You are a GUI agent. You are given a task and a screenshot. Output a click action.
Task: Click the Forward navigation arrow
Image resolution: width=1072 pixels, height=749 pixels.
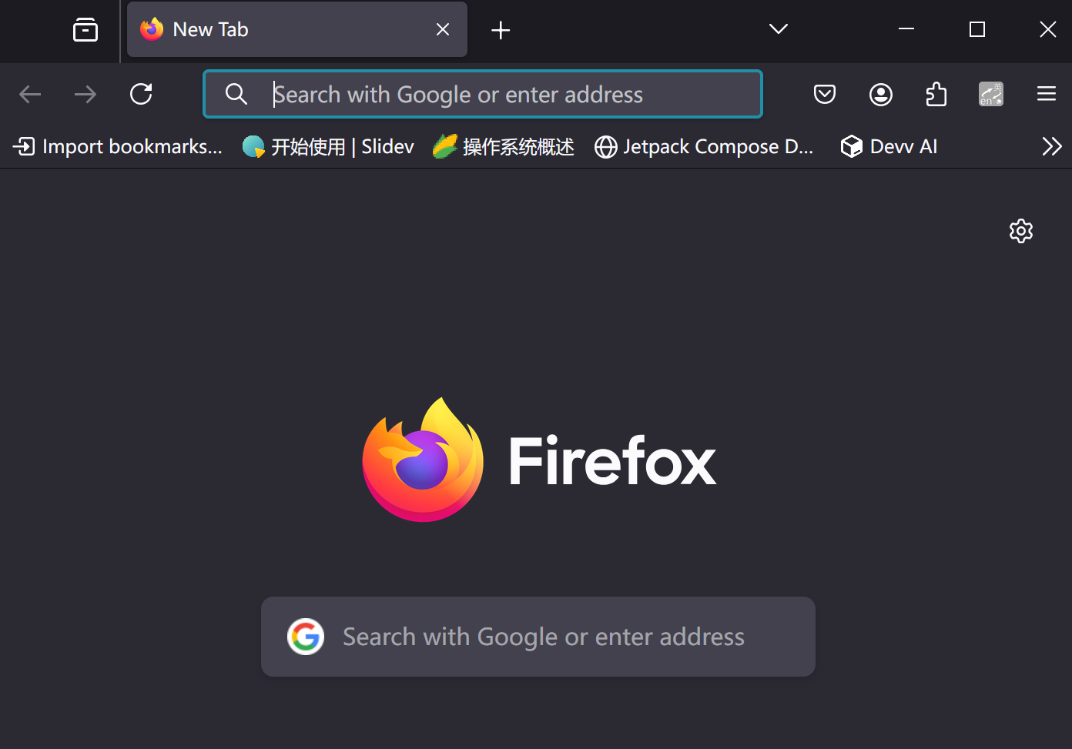85,95
